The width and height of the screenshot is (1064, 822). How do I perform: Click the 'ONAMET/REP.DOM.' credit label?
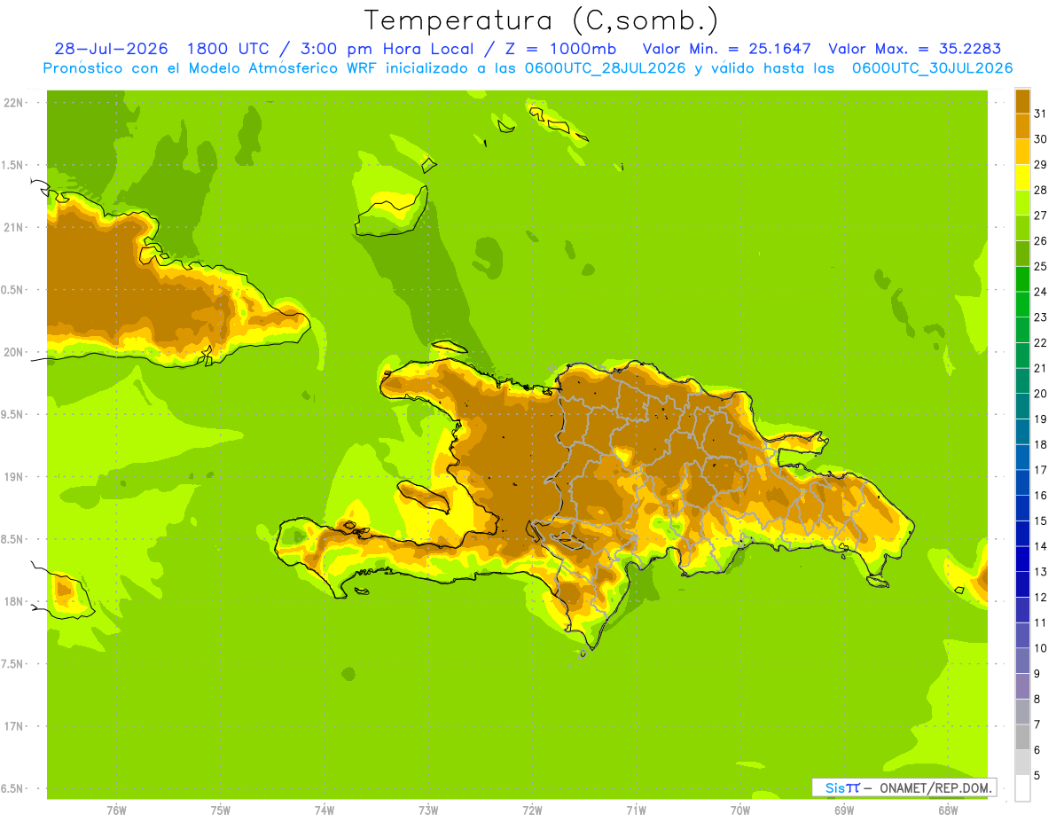[x=935, y=787]
